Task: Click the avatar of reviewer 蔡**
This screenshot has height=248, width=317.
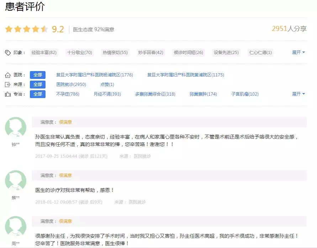Action: coord(15,181)
